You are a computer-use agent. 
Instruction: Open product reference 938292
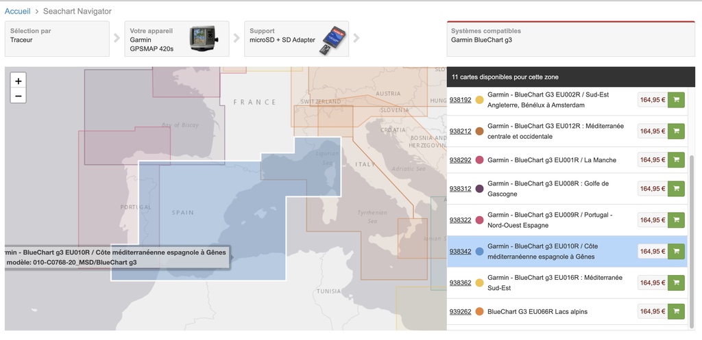pos(460,160)
